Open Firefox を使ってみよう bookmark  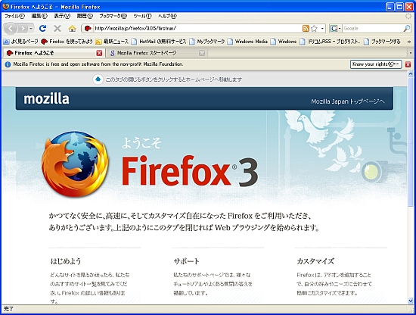tap(67, 42)
